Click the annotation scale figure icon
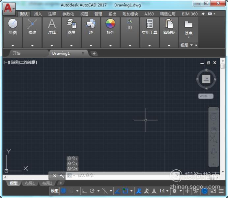 tap(154, 191)
